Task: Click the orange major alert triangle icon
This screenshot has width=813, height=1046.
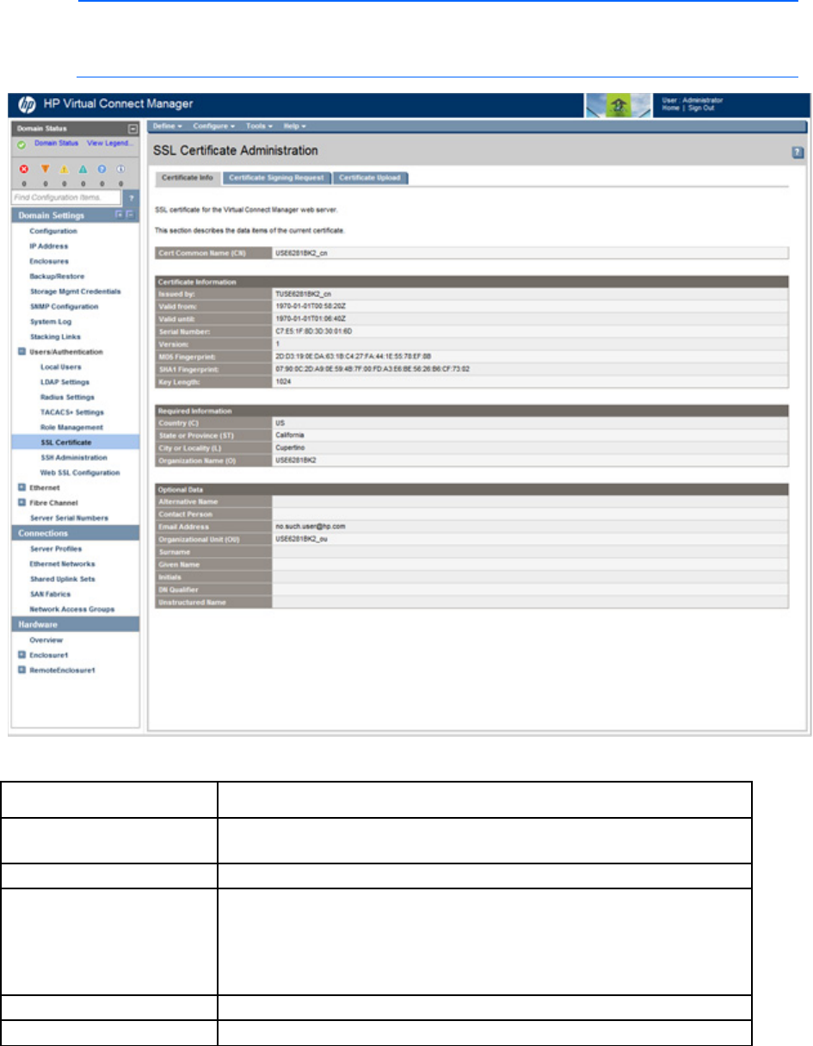Action: (x=45, y=170)
